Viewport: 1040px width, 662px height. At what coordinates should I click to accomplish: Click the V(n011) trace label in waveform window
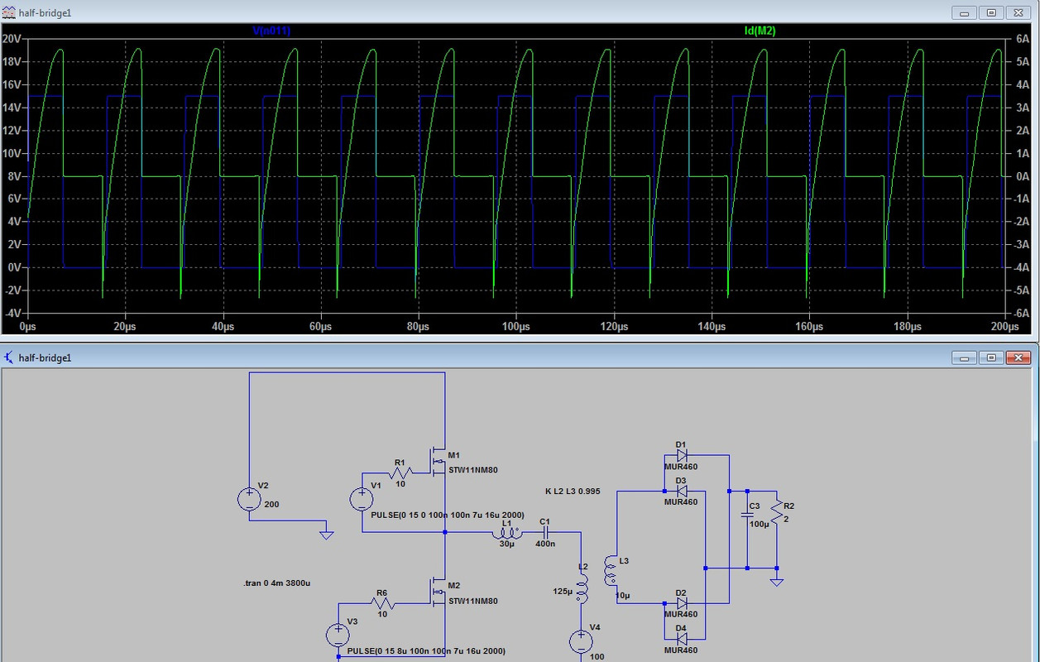[271, 31]
